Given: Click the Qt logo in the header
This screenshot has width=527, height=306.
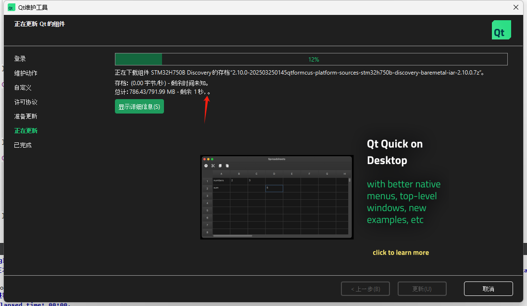Looking at the screenshot, I should coord(501,30).
